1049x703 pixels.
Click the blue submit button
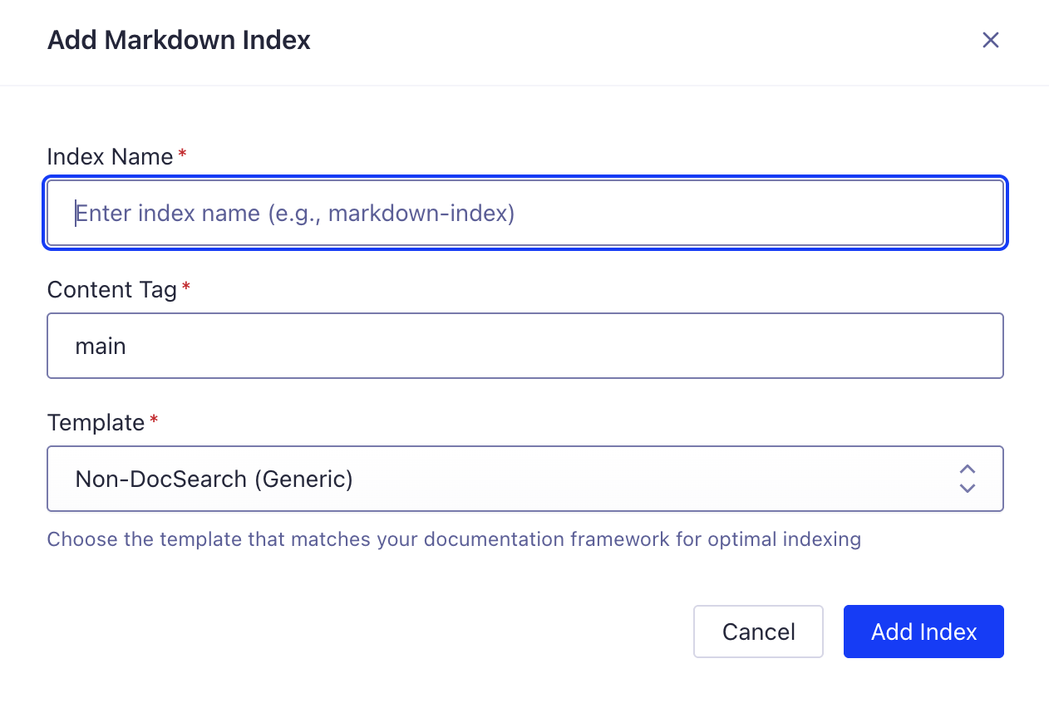coord(923,632)
